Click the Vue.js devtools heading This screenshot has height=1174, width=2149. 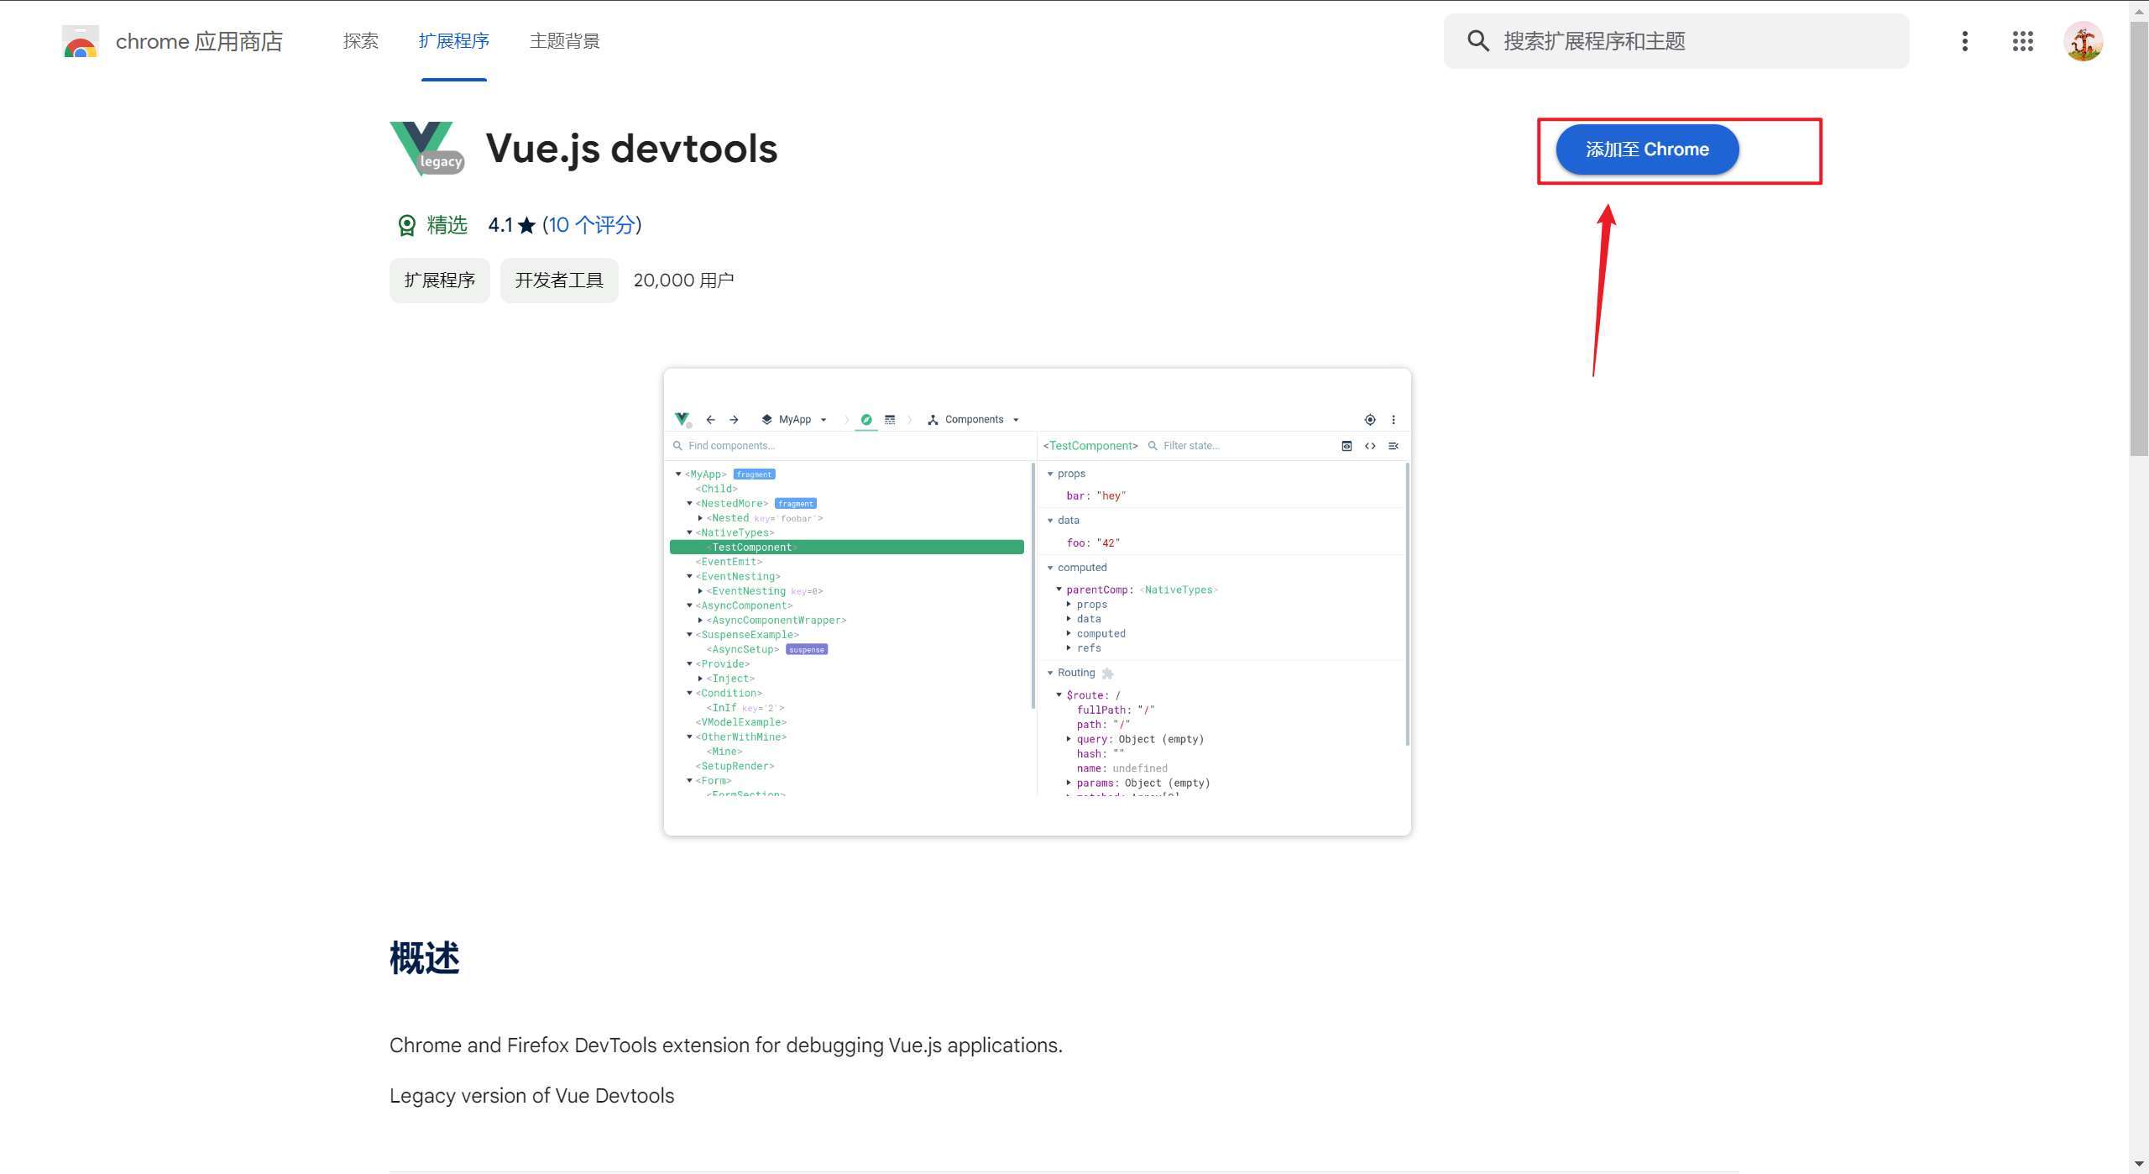coord(632,149)
